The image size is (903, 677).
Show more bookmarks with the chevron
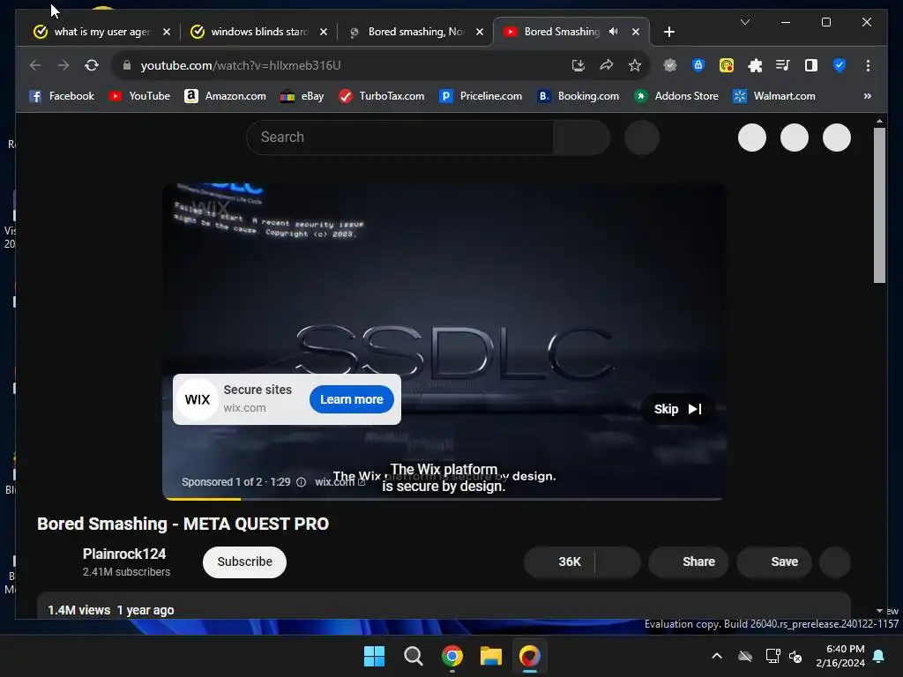868,96
